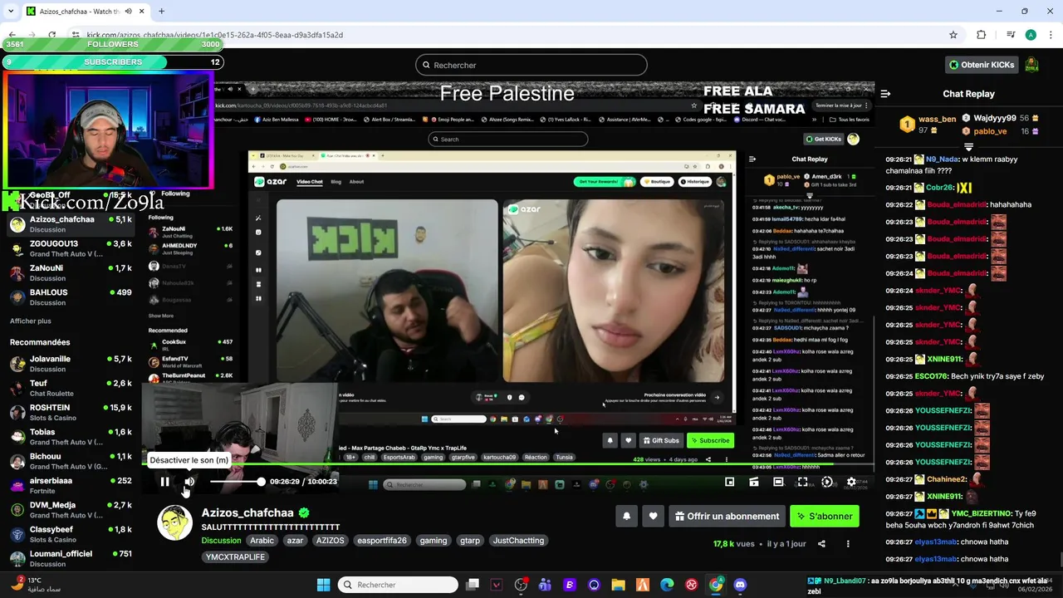Open Chrome tab search dropdown
The width and height of the screenshot is (1063, 598).
point(10,12)
